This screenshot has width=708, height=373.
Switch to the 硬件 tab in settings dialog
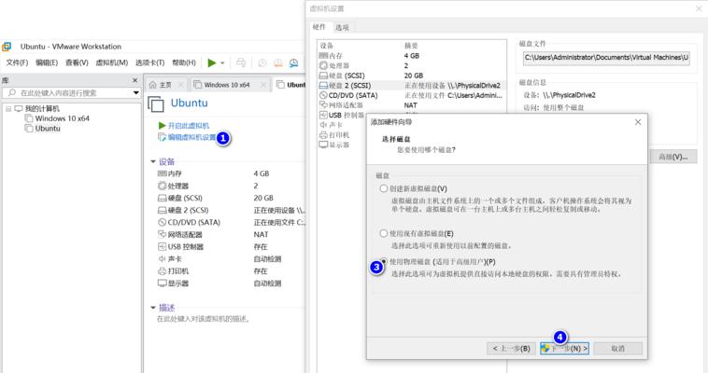coord(319,27)
